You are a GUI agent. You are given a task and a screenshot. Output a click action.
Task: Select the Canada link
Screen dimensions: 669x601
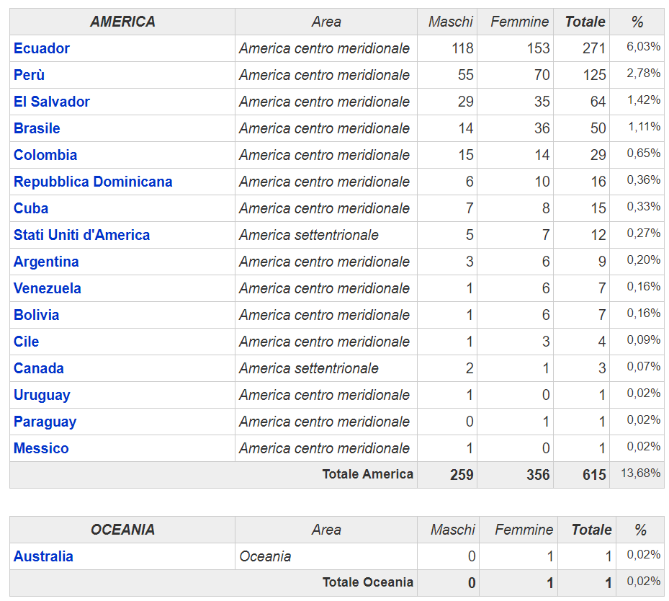click(x=38, y=368)
